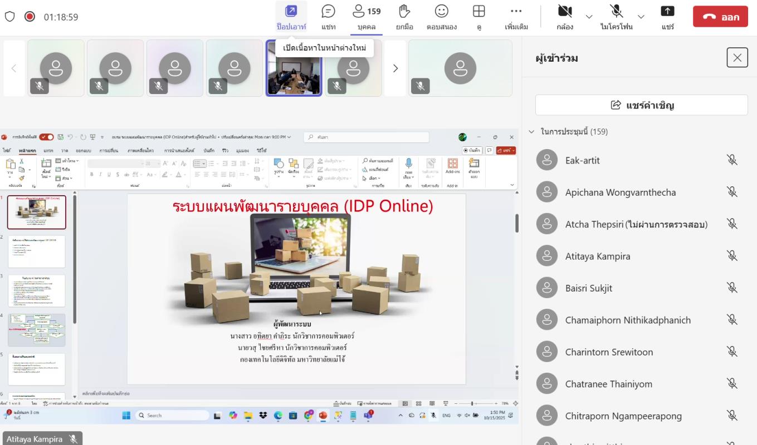Expand camera options dropdown arrow
Image resolution: width=757 pixels, height=445 pixels.
589,17
